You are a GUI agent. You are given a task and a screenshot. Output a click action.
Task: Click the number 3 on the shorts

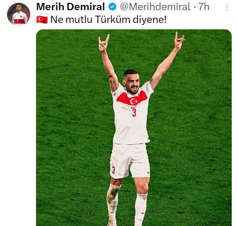click(x=113, y=170)
